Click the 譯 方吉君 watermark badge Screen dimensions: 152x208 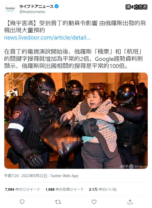(136, 7)
